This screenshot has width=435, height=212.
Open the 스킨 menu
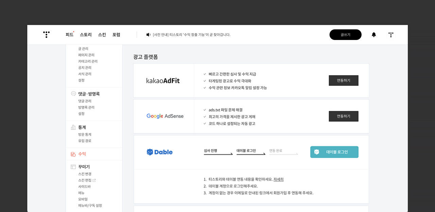click(x=102, y=35)
